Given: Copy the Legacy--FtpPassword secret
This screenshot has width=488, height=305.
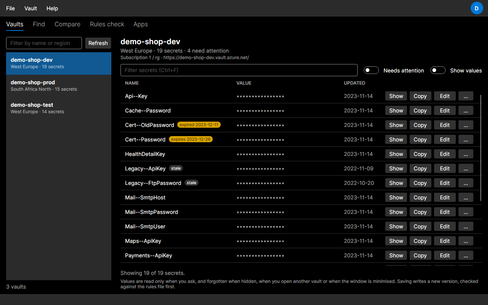Looking at the screenshot, I should [420, 183].
